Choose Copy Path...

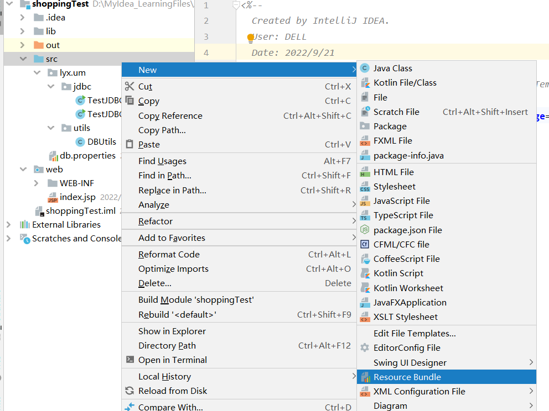tap(239, 130)
